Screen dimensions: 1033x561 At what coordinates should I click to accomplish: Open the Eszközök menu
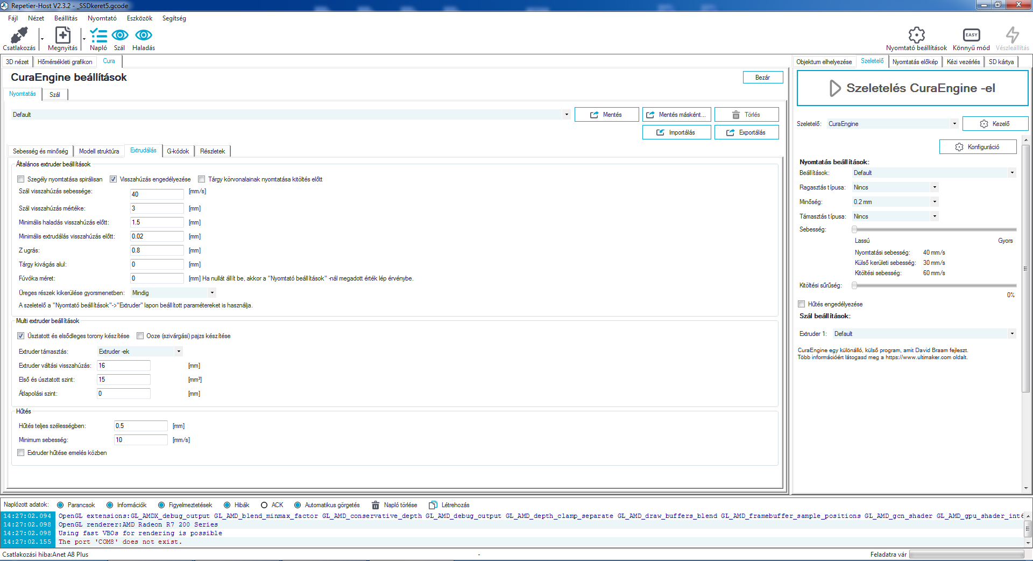(139, 18)
